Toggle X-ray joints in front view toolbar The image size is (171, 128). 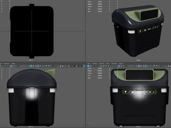click(65, 66)
